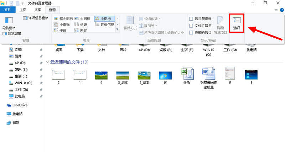
Task: Click the 详细信息窗格 details pane button
Action: [36, 18]
